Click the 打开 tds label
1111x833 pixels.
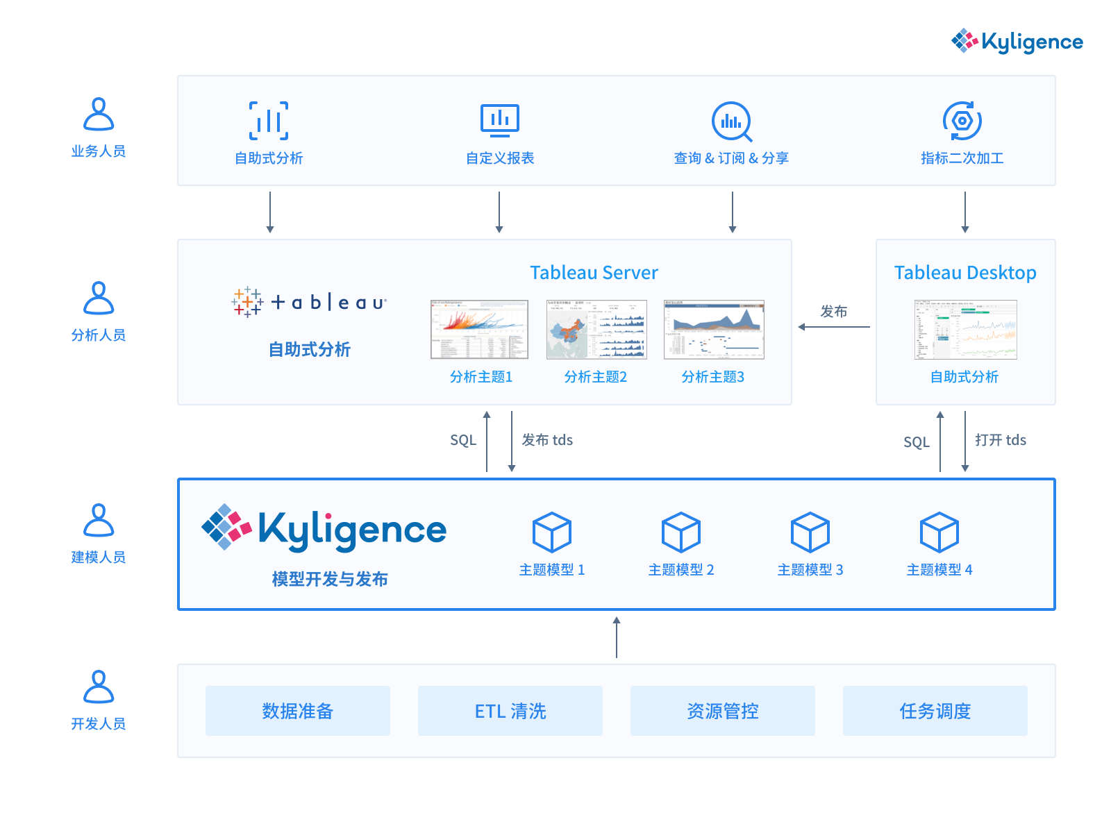(x=1001, y=440)
